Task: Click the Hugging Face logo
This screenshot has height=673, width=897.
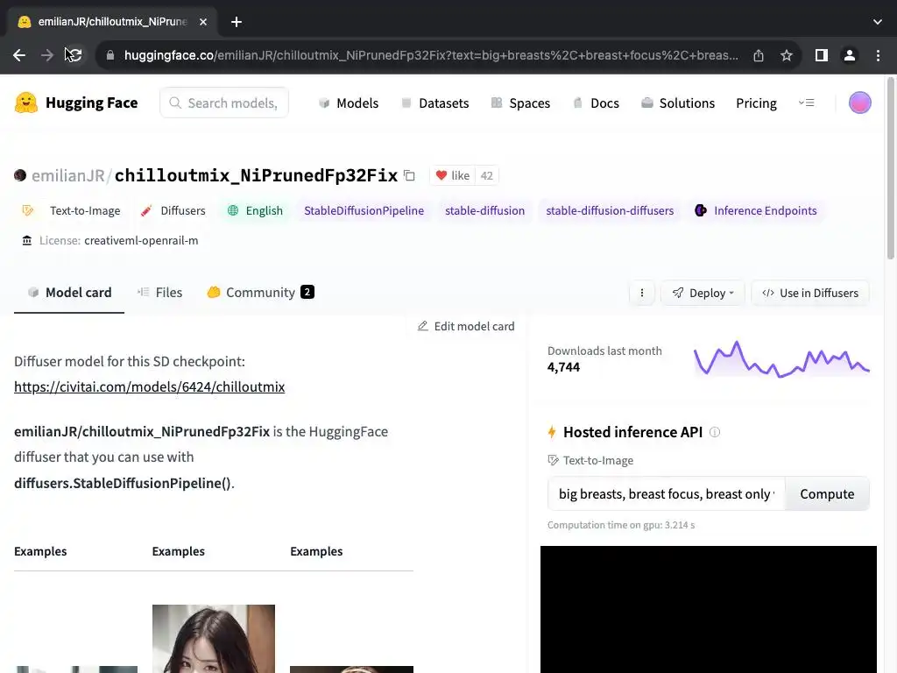Action: pyautogui.click(x=76, y=103)
